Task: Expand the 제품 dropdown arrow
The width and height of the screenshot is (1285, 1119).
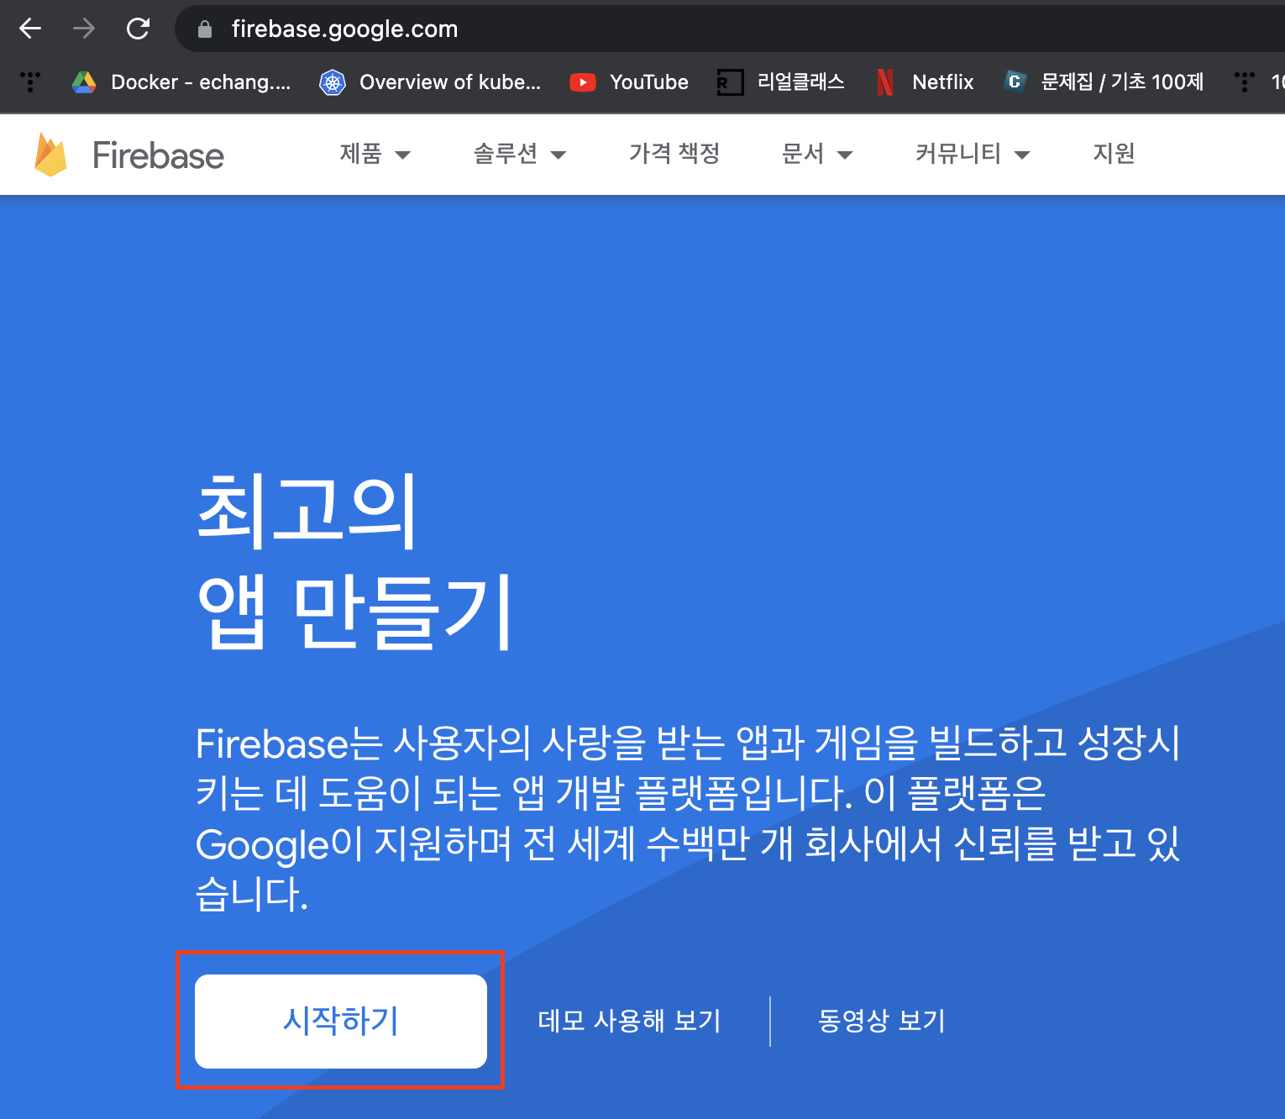Action: (402, 155)
